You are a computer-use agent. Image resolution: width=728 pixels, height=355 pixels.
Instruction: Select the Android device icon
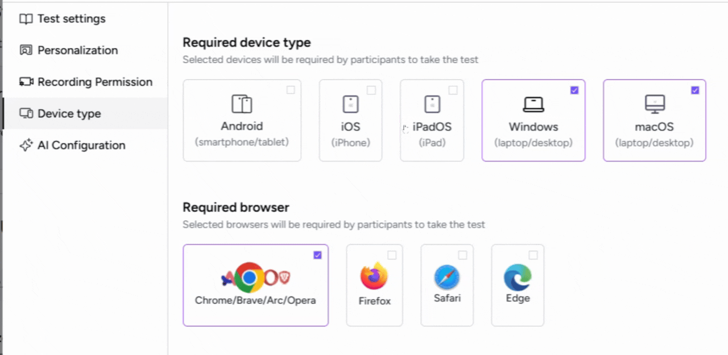[242, 104]
